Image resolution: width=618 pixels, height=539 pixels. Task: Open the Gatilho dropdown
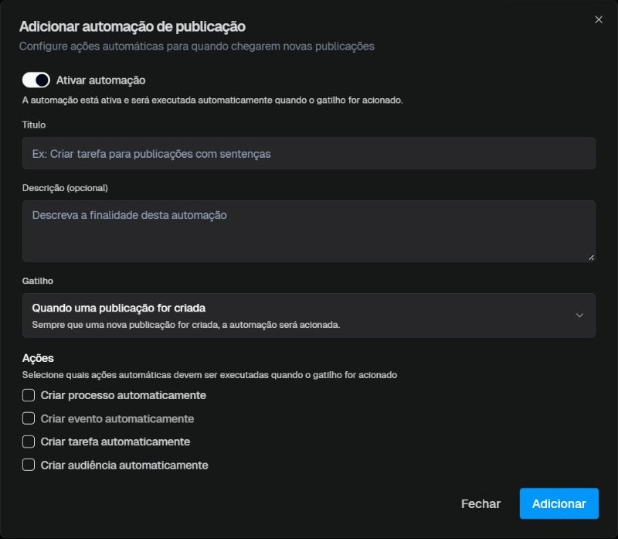pos(308,316)
